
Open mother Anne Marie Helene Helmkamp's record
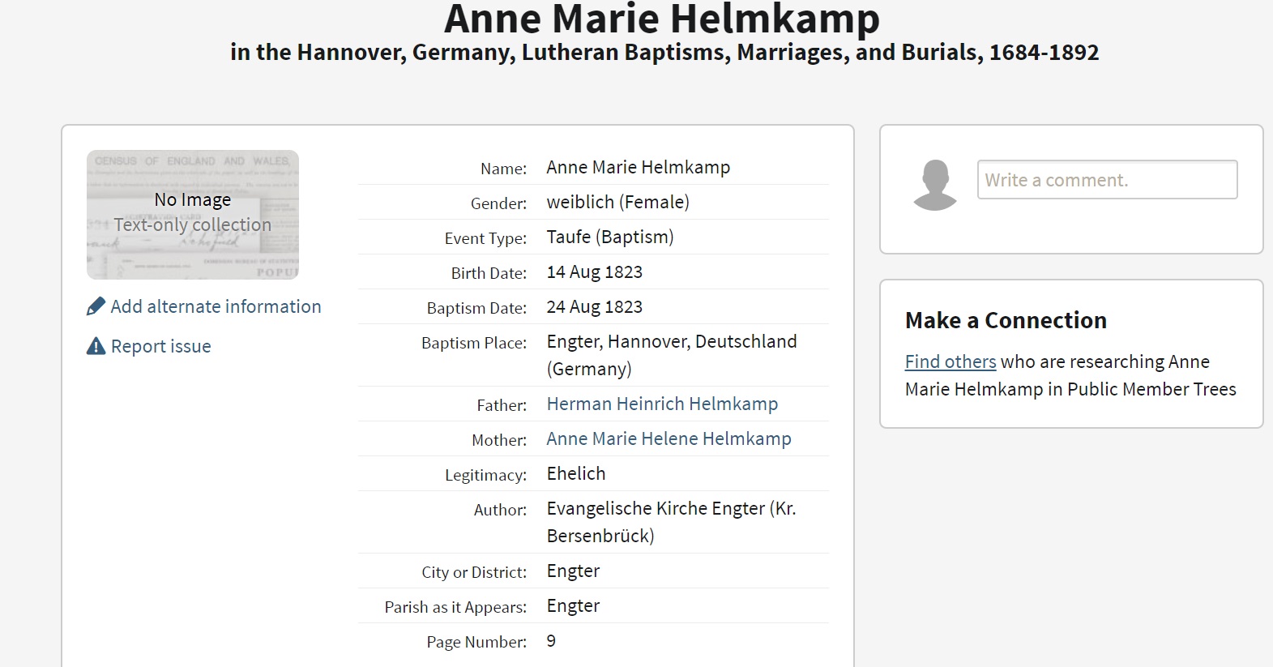(669, 438)
